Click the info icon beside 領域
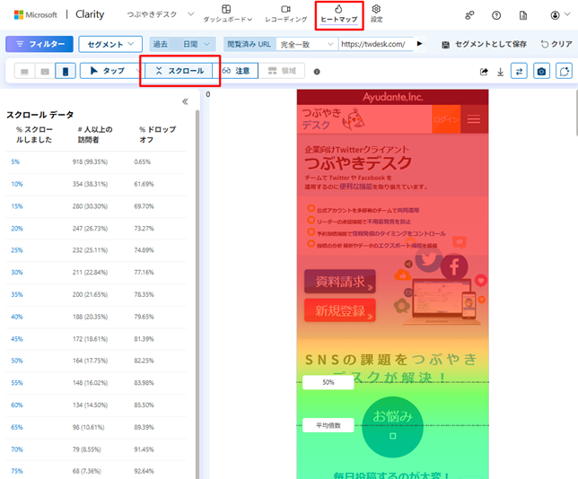The height and width of the screenshot is (479, 578). pyautogui.click(x=317, y=72)
